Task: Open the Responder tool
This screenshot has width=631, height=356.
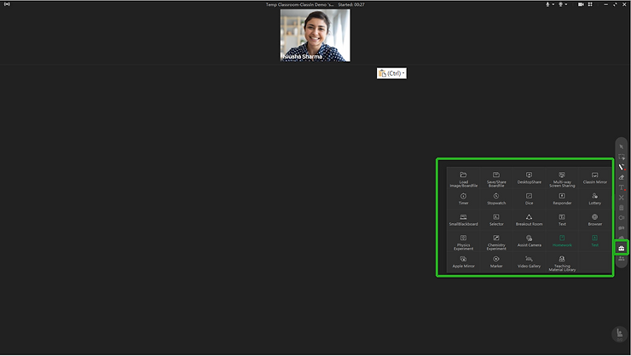Action: pos(562,198)
